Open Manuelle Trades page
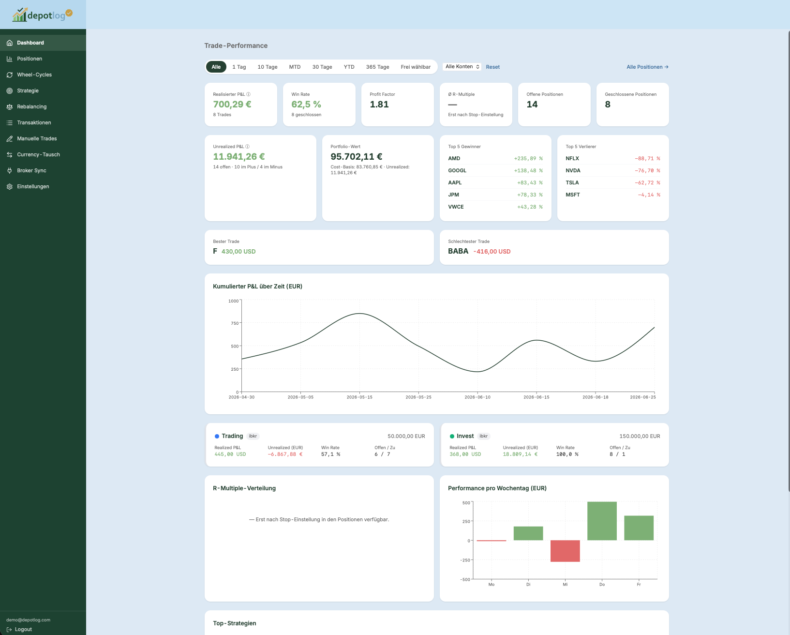This screenshot has width=790, height=635. (43, 138)
